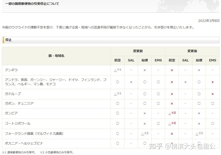The height and width of the screenshot is (155, 221).
Task: Click EMS header under 変更後
Action: click(x=212, y=60)
